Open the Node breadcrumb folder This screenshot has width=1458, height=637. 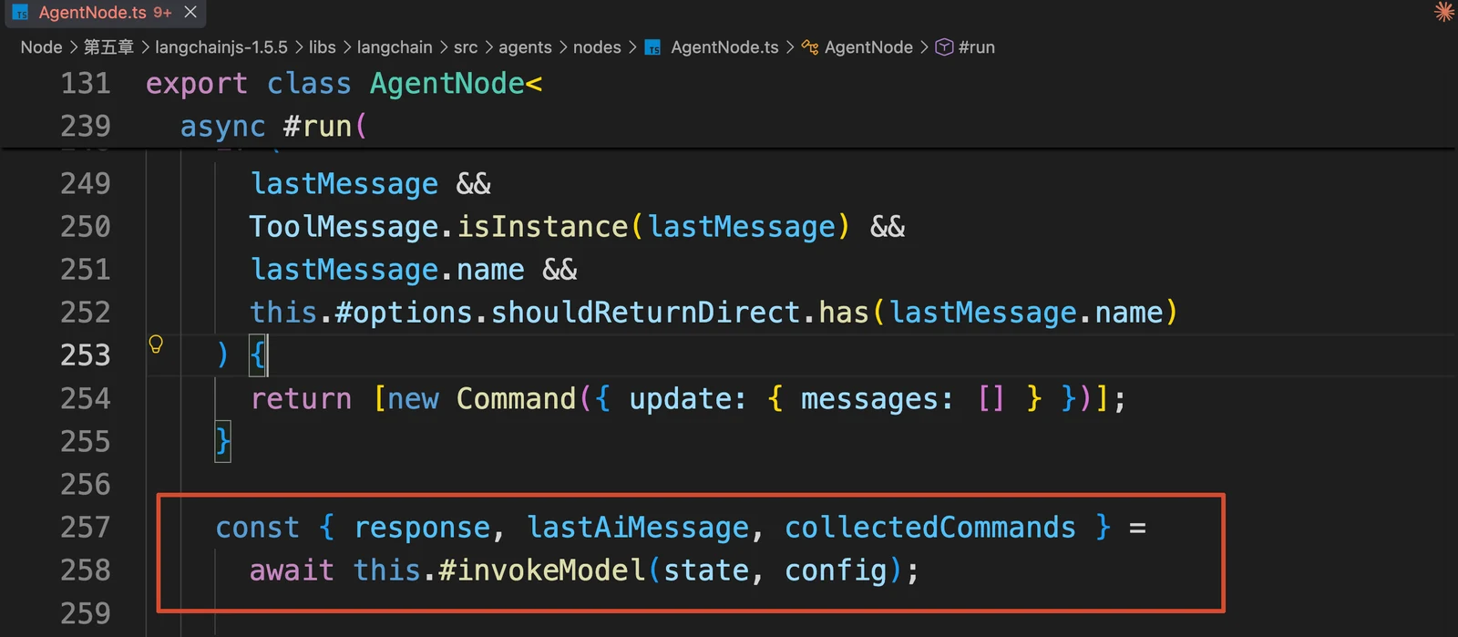coord(41,47)
